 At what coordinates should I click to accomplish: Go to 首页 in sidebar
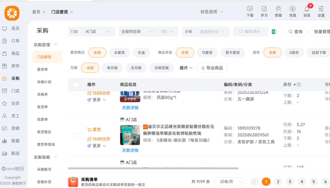tap(11, 28)
